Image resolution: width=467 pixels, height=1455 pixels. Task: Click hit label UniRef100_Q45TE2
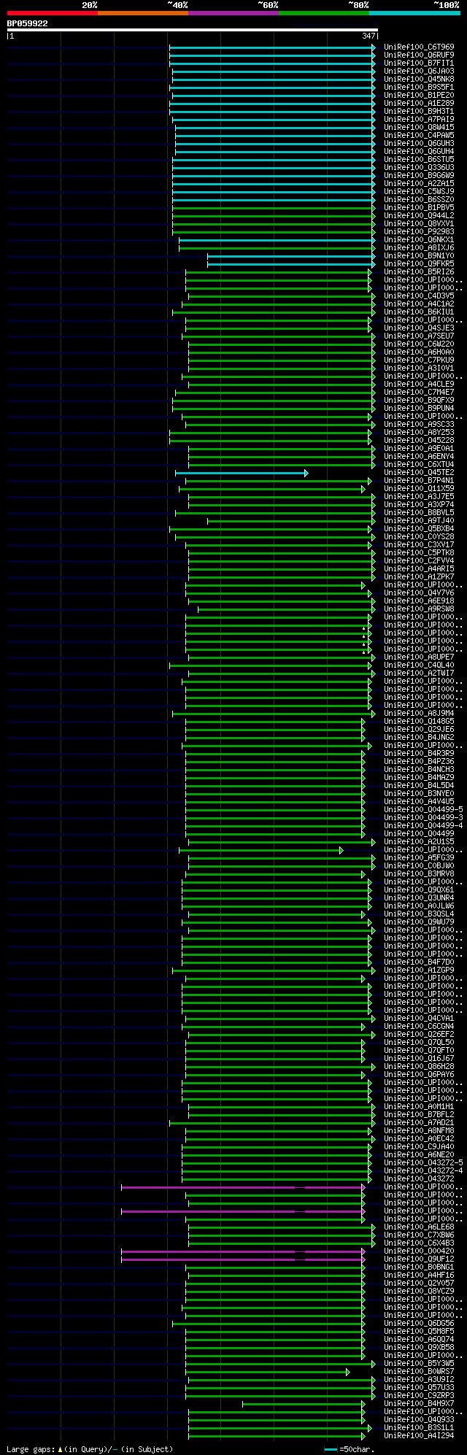(x=419, y=472)
